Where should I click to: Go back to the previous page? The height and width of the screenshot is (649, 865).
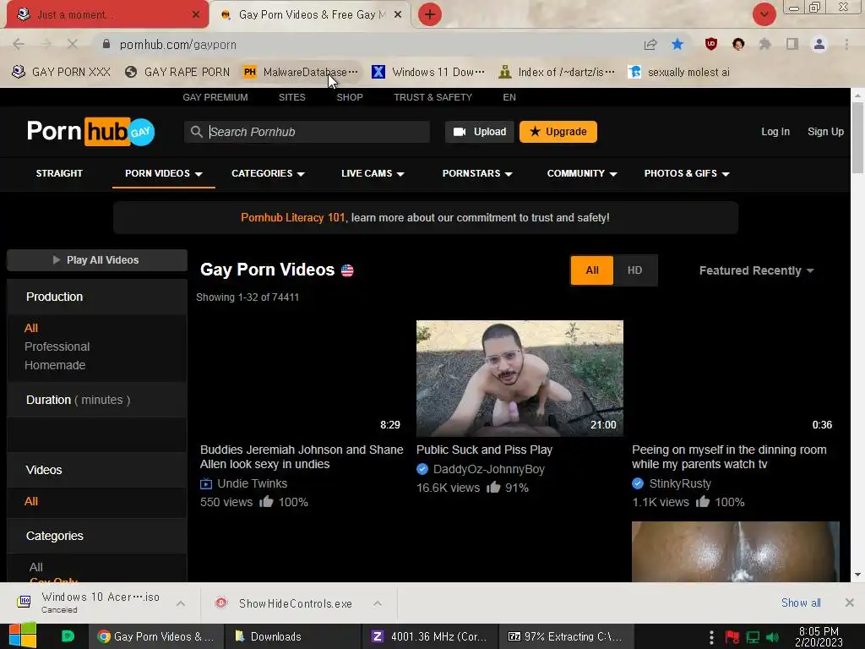pyautogui.click(x=19, y=44)
